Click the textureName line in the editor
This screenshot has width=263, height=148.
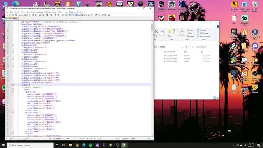tap(48, 40)
